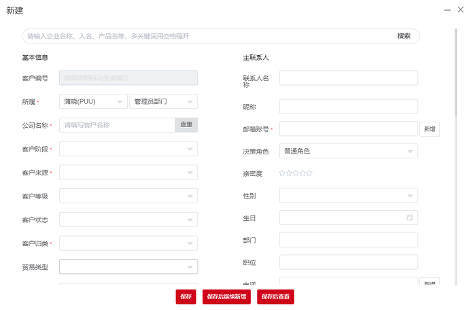Viewport: 469px width, 310px height.
Task: Open the 薄晓(PUU) owner dropdown
Action: coord(93,101)
